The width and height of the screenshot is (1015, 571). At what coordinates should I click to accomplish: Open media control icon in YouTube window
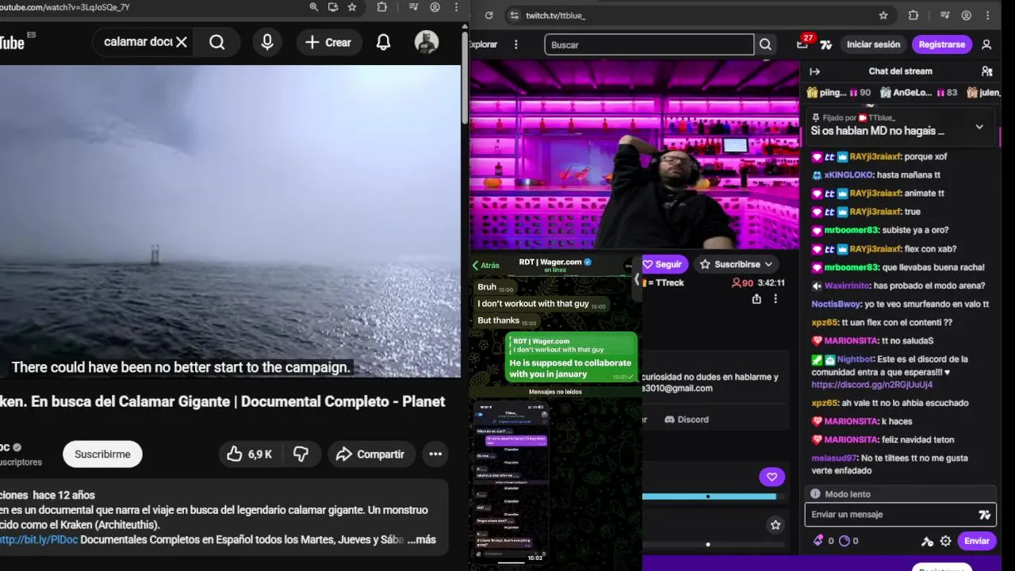tap(414, 7)
